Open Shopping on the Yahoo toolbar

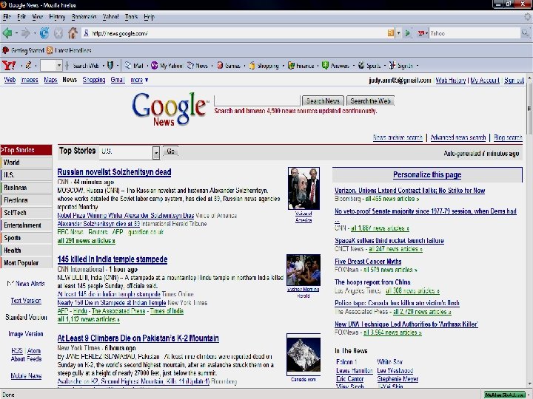point(264,66)
